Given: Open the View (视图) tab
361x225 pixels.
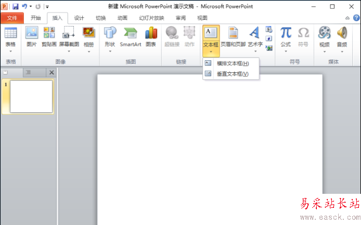Looking at the screenshot, I should coord(203,18).
